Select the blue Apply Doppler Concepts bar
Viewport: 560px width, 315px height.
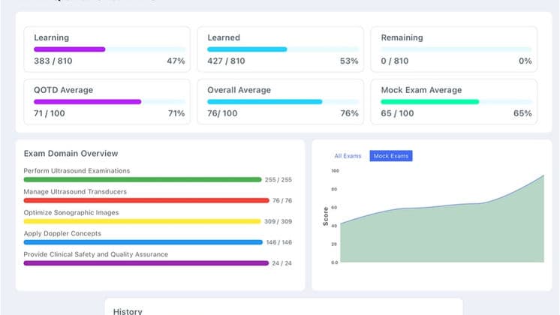143,242
